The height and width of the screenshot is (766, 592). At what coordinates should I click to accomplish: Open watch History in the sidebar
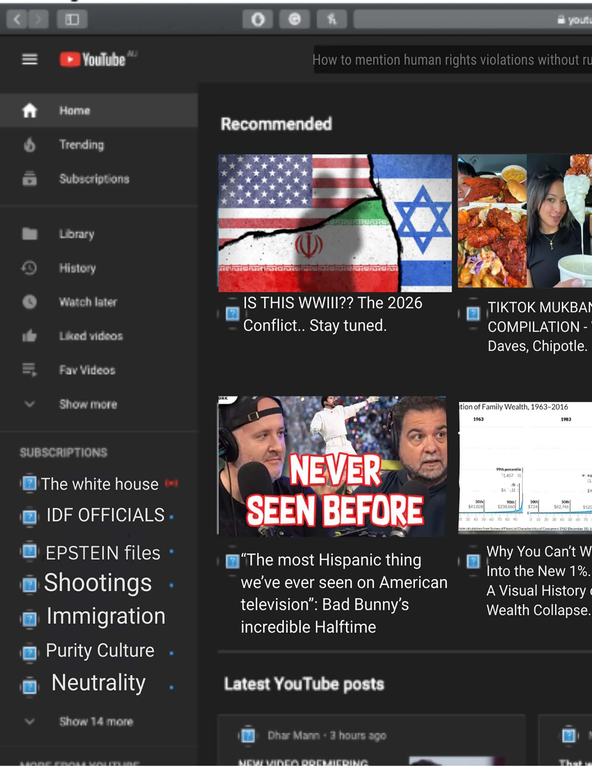99,268
